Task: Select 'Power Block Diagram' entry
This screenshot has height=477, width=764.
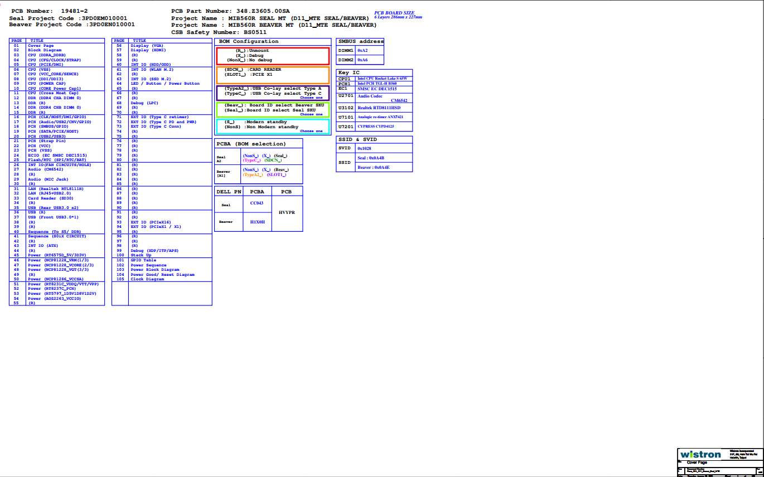Action: click(x=154, y=270)
